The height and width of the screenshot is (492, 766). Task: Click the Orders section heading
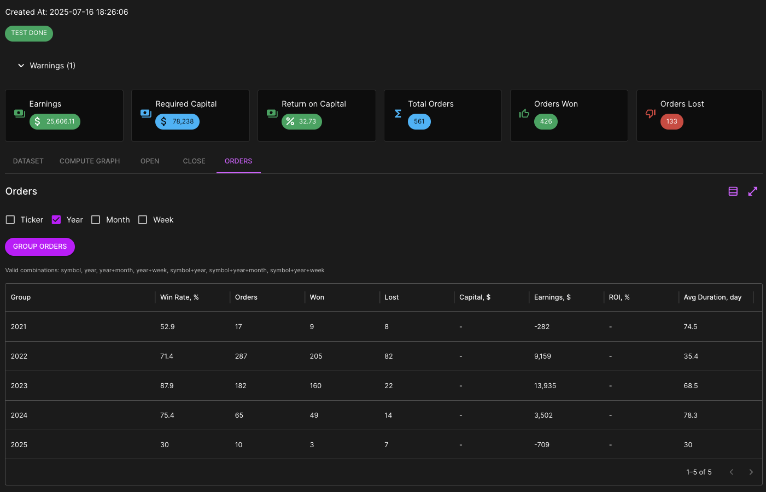click(21, 191)
